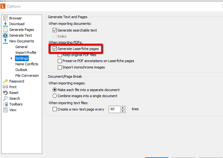Image resolution: width=223 pixels, height=158 pixels.
Task: Select Generate Text in the tree
Action: (21, 35)
